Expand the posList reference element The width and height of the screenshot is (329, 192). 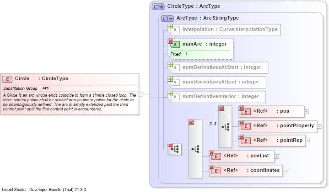coord(277,156)
